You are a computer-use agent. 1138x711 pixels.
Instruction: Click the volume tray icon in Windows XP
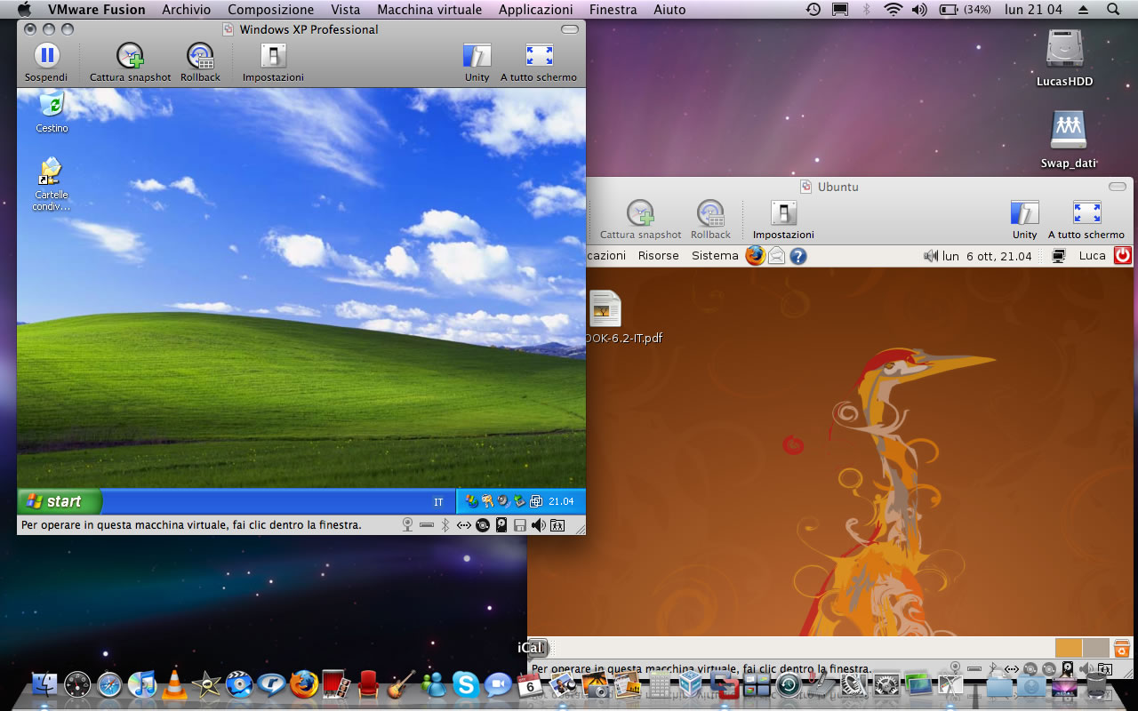503,501
